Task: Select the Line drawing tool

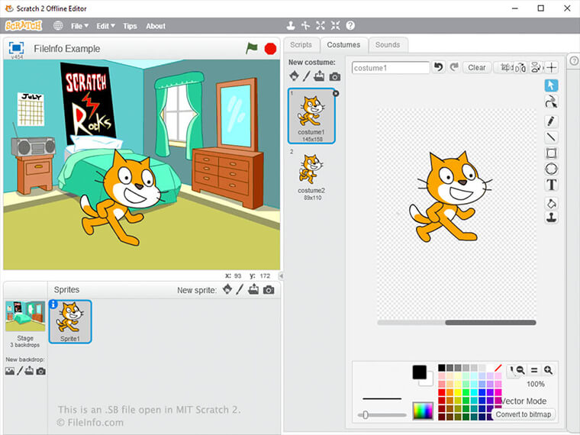Action: pyautogui.click(x=551, y=137)
